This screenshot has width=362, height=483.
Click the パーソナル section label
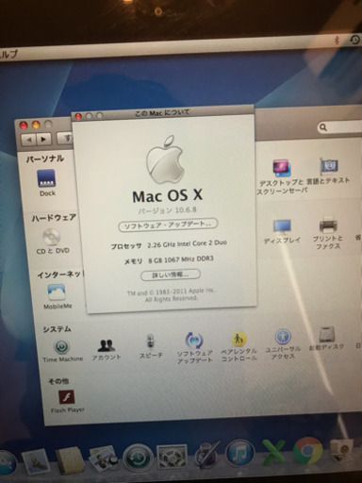click(x=45, y=158)
